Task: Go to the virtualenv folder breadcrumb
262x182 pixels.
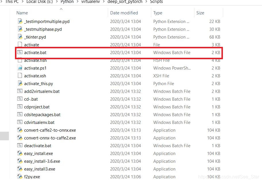Action: point(91,2)
